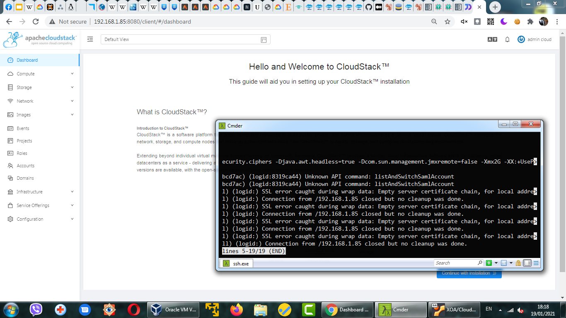Click the Network wifi icon in sidebar
The width and height of the screenshot is (566, 318).
click(10, 101)
